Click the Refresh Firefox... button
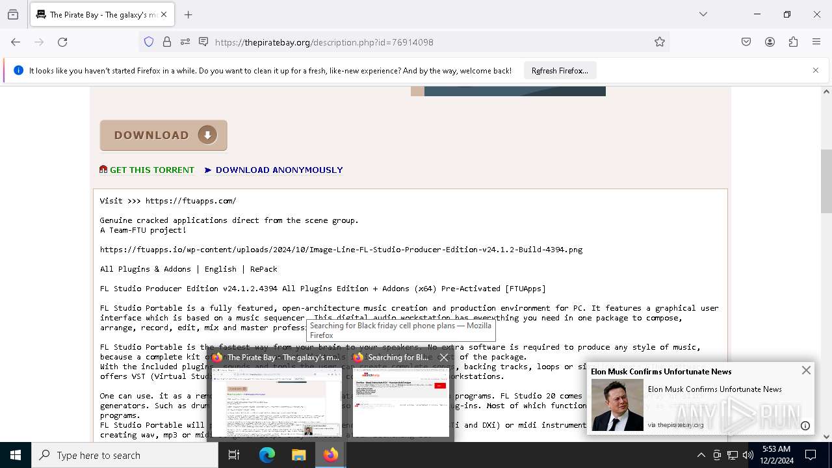Screen dimensions: 832x468 coord(560,70)
